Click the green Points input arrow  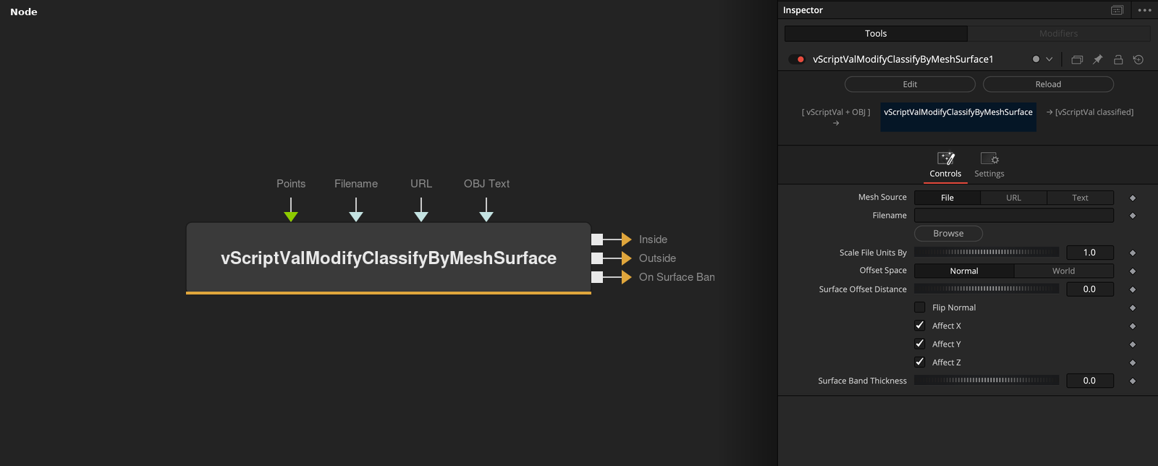point(291,216)
